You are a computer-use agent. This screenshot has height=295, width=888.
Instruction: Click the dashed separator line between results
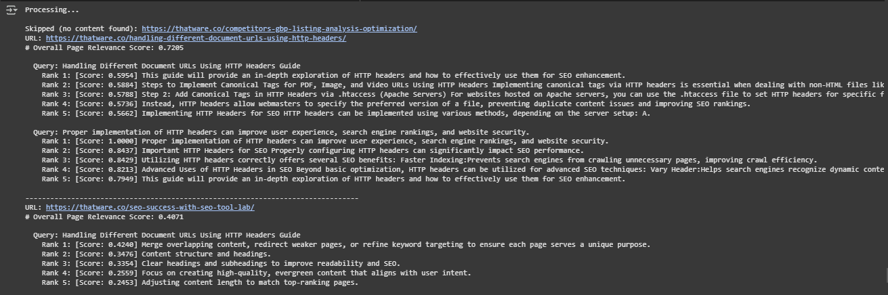[192, 198]
